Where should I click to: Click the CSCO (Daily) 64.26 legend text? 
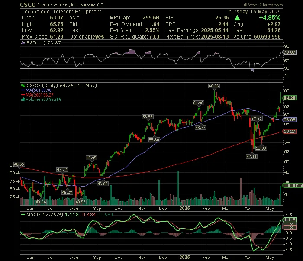61,85
